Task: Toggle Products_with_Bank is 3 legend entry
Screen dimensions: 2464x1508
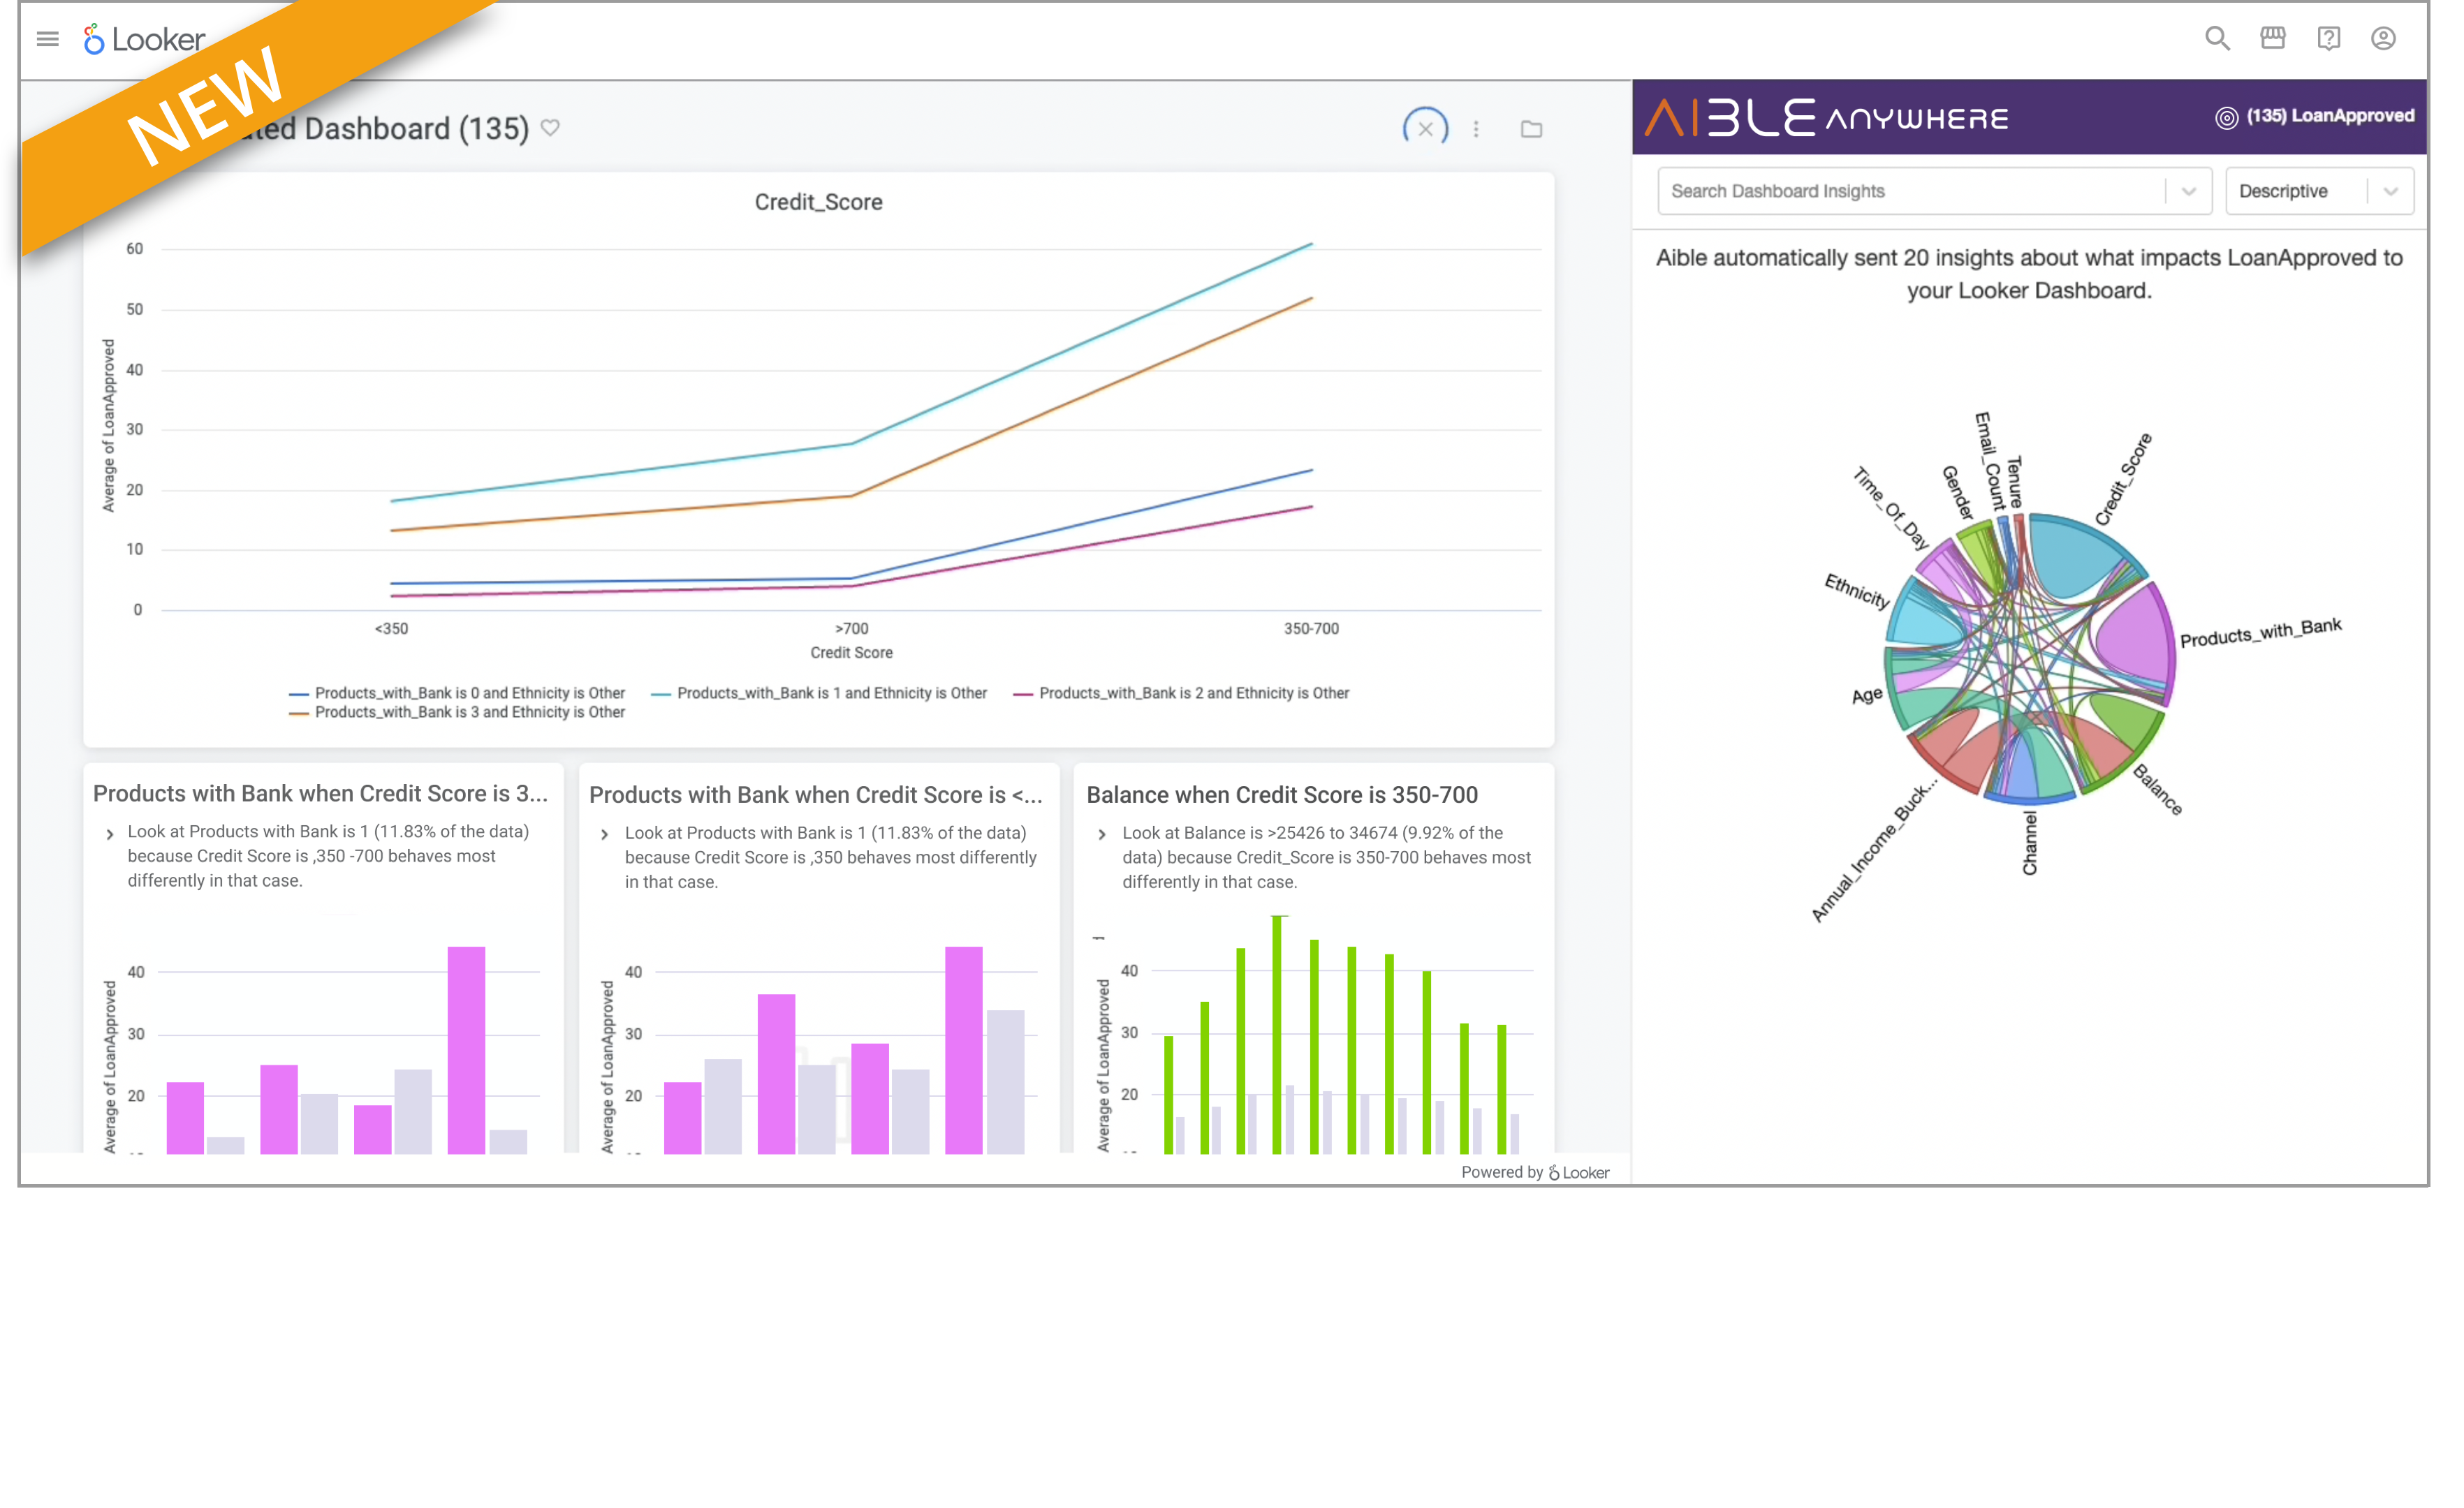Action: pos(457,711)
